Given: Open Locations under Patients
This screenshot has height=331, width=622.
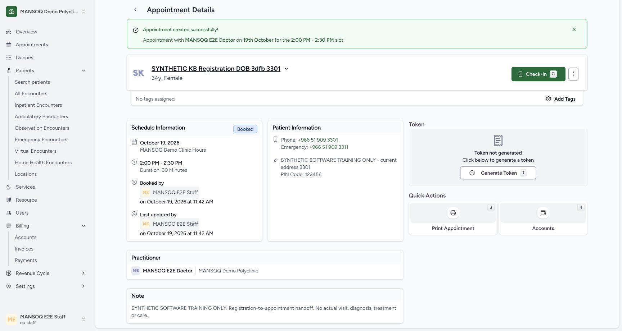Looking at the screenshot, I should [26, 174].
